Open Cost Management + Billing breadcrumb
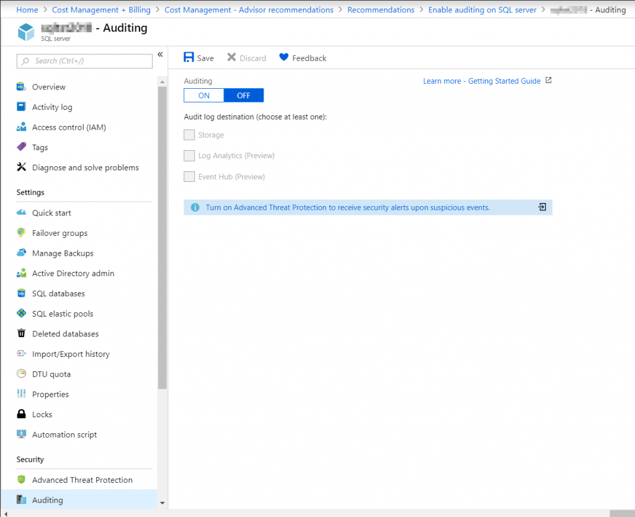The width and height of the screenshot is (635, 517). pyautogui.click(x=101, y=10)
